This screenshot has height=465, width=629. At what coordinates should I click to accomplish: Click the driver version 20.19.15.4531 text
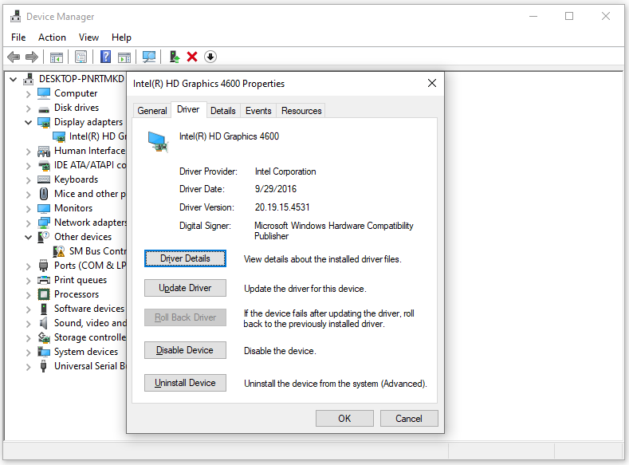[282, 207]
